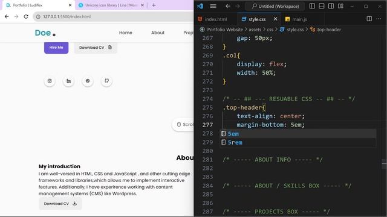Screen dimensions: 387x217
Task: Click the ABOUT / SKILLS BOX comment line
Action: click(x=287, y=186)
